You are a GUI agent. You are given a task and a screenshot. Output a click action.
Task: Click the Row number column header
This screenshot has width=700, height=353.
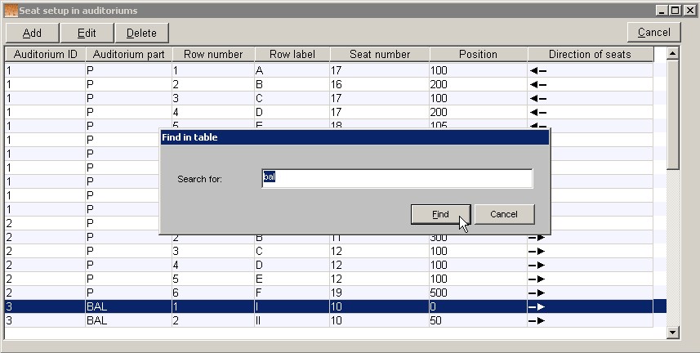(213, 55)
